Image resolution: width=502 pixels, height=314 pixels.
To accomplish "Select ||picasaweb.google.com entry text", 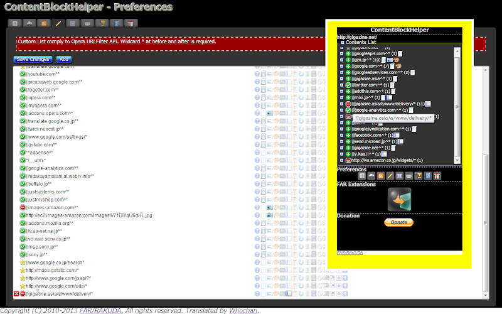I will coord(54,82).
